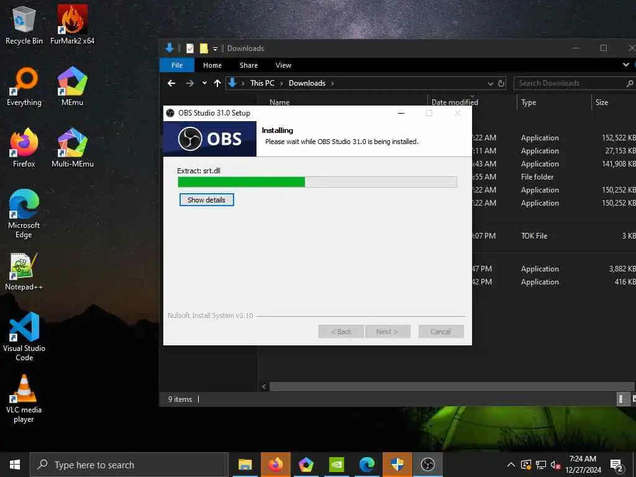Show hidden system tray icons
Image resolution: width=636 pixels, height=477 pixels.
click(x=511, y=465)
